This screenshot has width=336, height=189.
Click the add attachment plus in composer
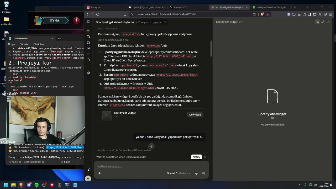tap(99, 173)
